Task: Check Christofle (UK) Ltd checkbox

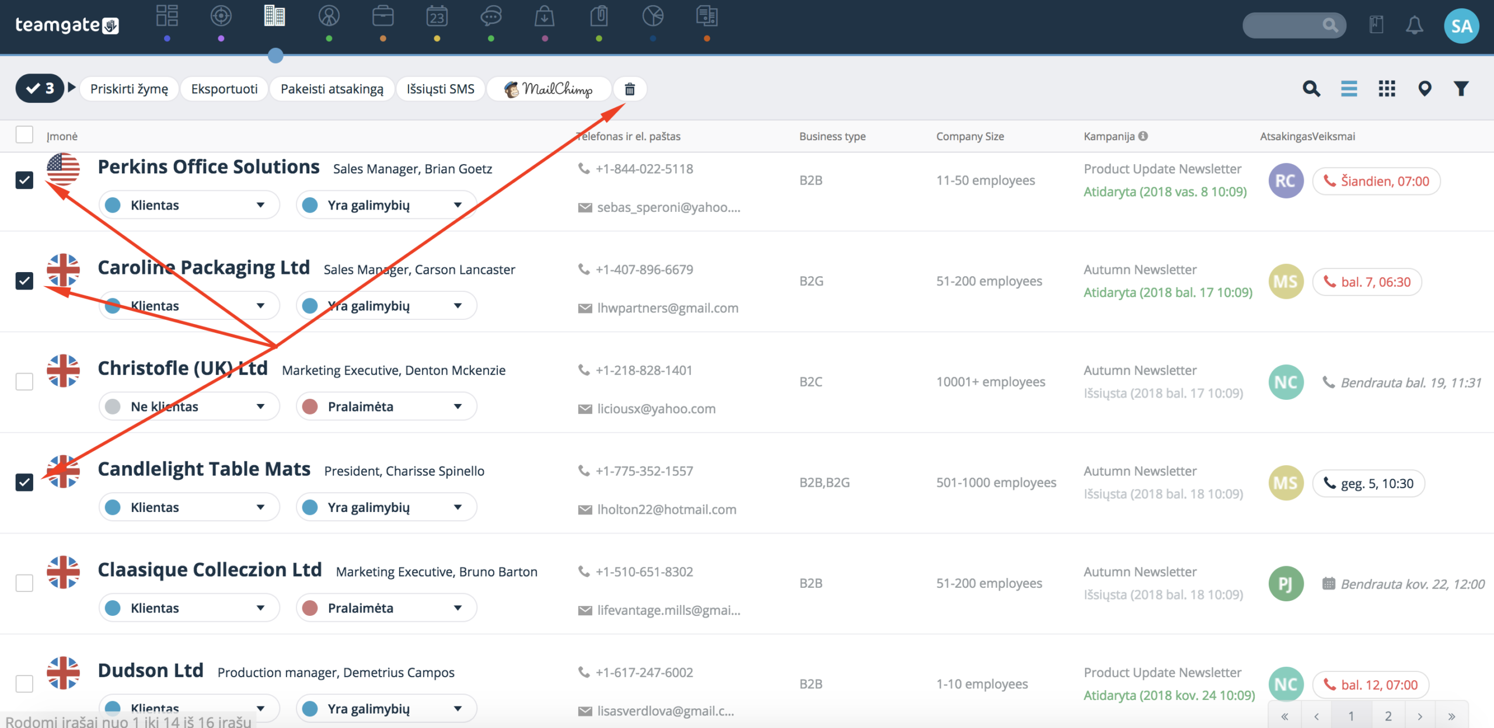Action: point(25,381)
